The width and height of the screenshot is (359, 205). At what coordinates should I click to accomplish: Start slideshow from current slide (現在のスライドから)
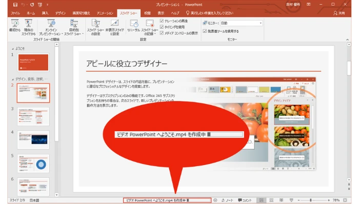point(28,27)
